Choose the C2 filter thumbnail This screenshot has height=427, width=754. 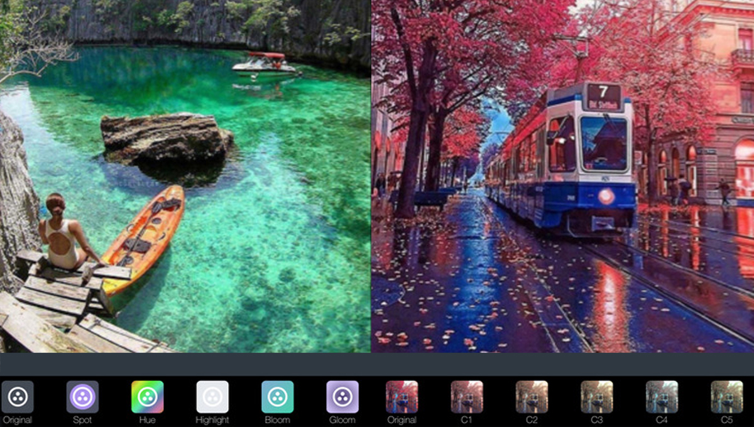(x=532, y=397)
